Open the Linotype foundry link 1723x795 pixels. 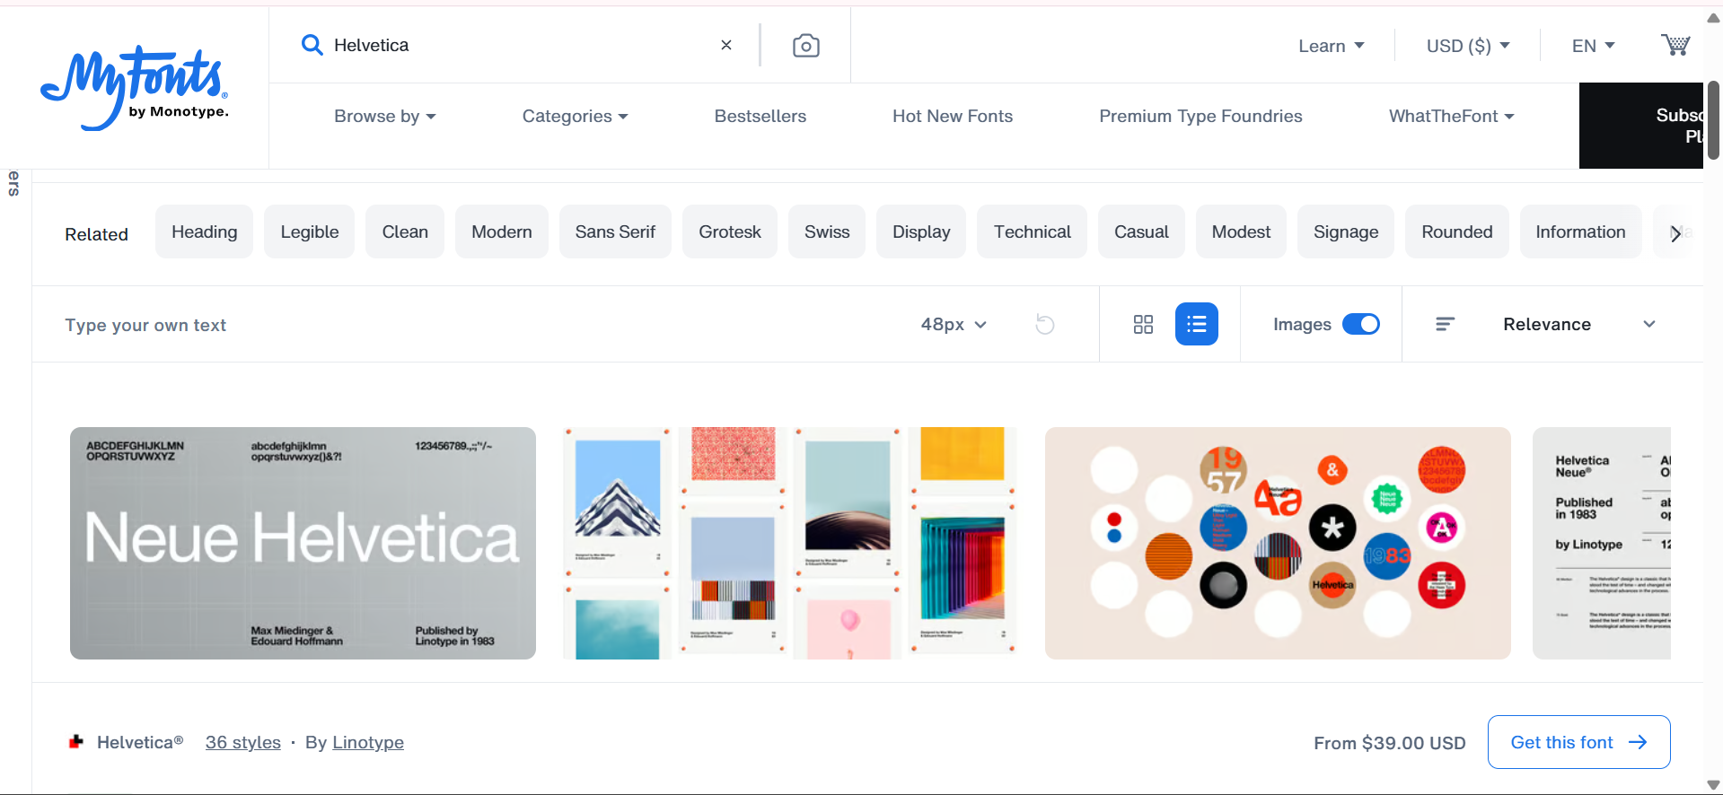(368, 742)
